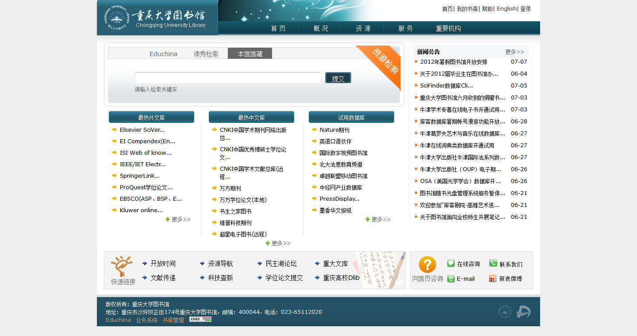
Task: Open the 科技查新 quick link
Action: pyautogui.click(x=220, y=278)
